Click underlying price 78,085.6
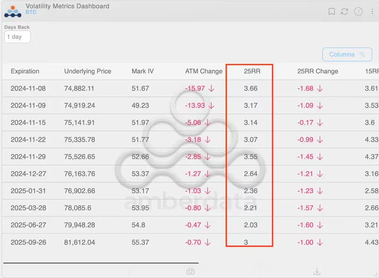379x278 pixels. point(78,208)
